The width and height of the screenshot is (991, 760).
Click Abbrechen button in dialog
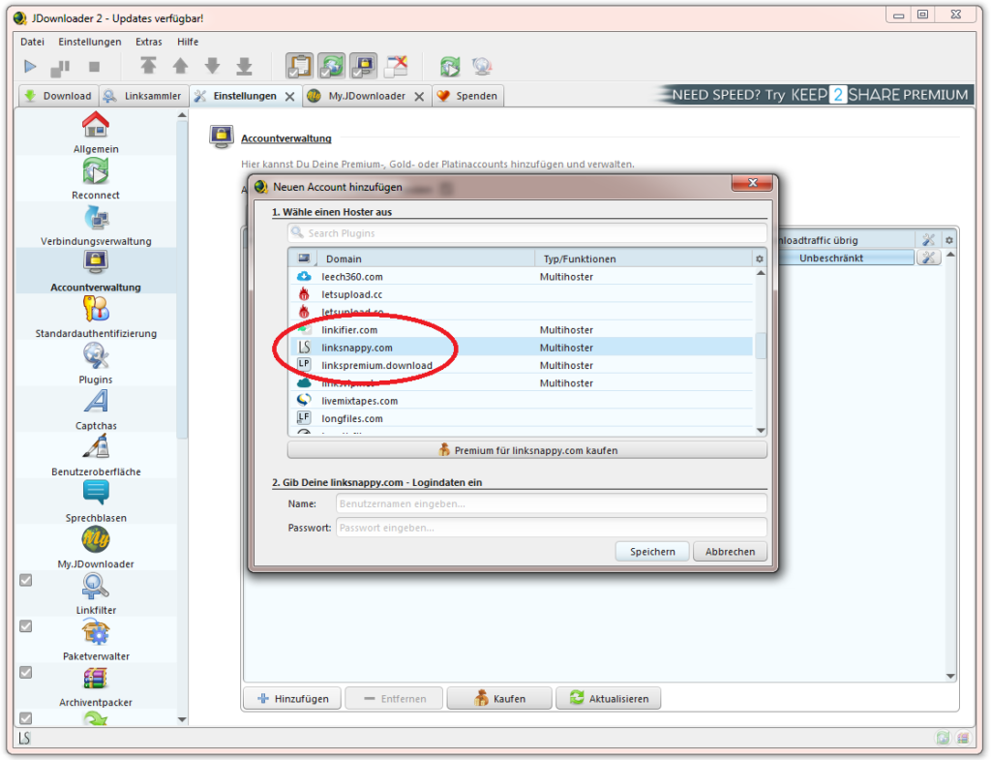[x=730, y=551]
